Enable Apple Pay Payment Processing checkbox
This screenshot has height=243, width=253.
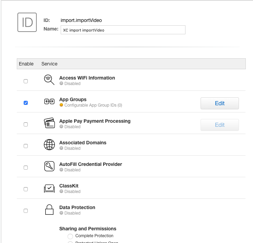click(26, 124)
